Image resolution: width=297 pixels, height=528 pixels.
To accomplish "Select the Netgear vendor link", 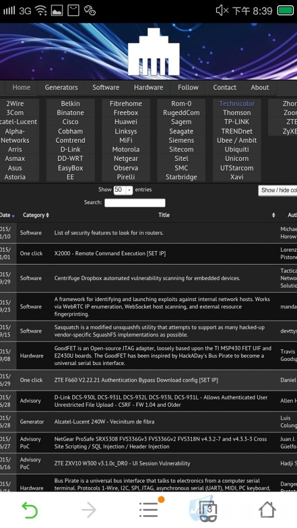I will [x=126, y=159].
